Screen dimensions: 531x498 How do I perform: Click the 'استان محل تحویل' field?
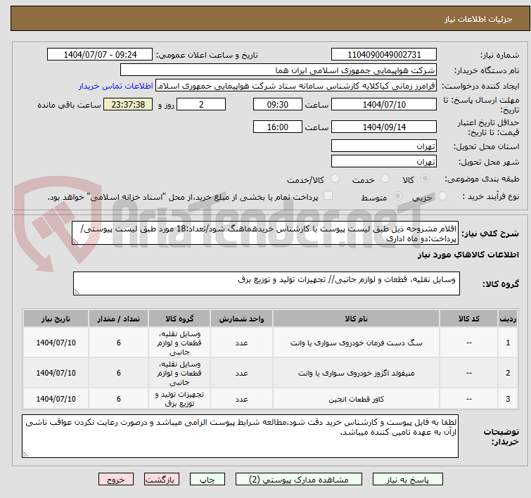click(x=384, y=146)
